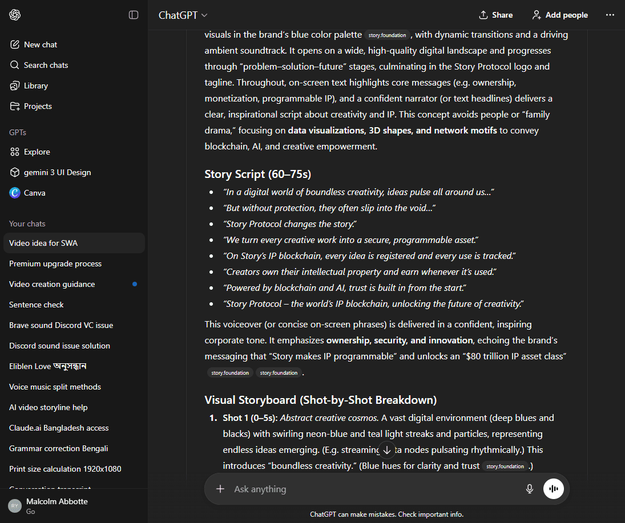Viewport: 625px width, 523px height.
Task: Open Projects in the sidebar
Action: click(38, 106)
